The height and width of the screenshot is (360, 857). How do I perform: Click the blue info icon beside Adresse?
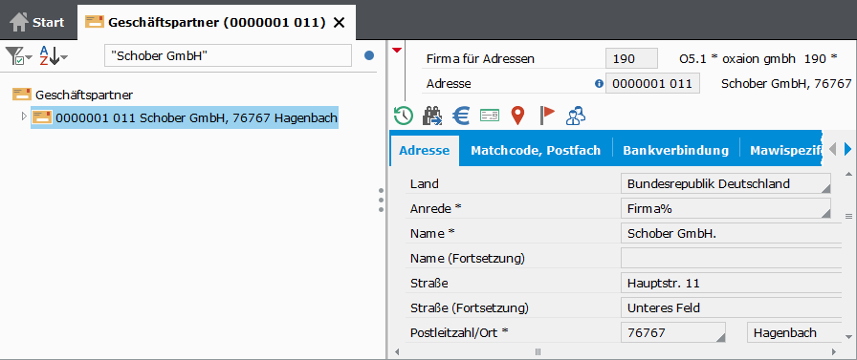pos(599,84)
